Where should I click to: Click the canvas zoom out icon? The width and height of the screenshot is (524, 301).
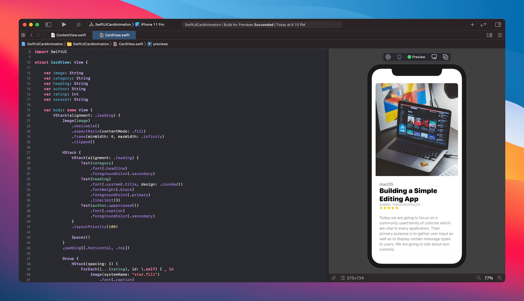click(x=478, y=278)
